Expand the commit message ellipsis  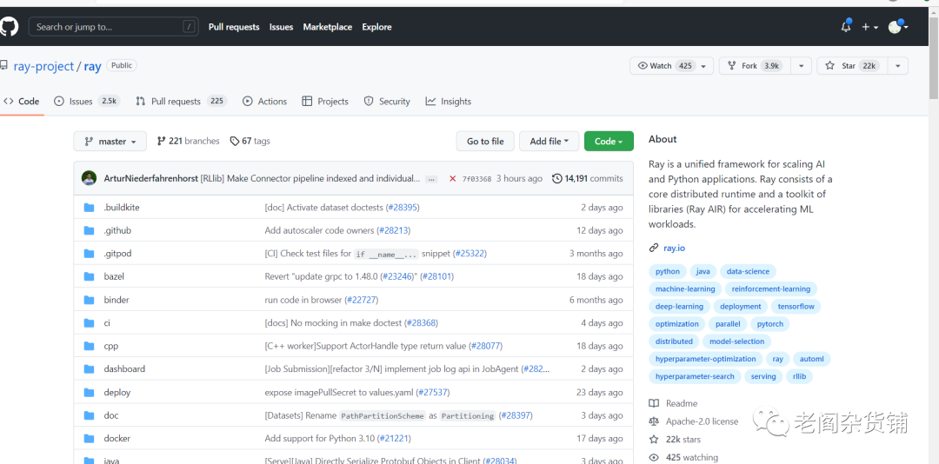click(x=431, y=179)
